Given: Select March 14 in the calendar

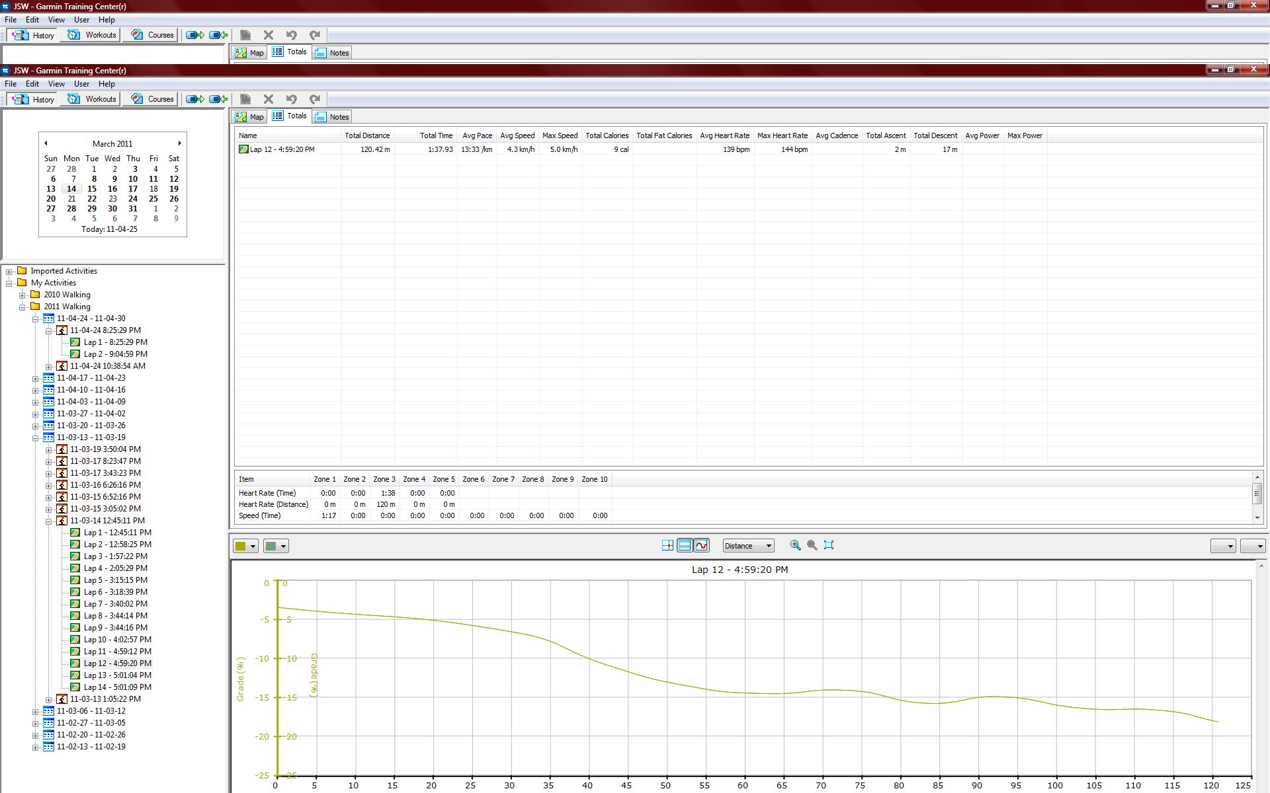Looking at the screenshot, I should pyautogui.click(x=71, y=189).
